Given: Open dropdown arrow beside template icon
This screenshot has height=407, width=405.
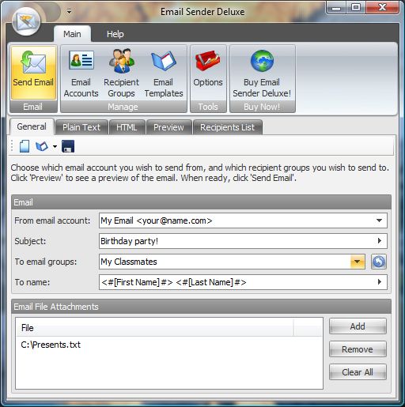Looking at the screenshot, I should 55,146.
